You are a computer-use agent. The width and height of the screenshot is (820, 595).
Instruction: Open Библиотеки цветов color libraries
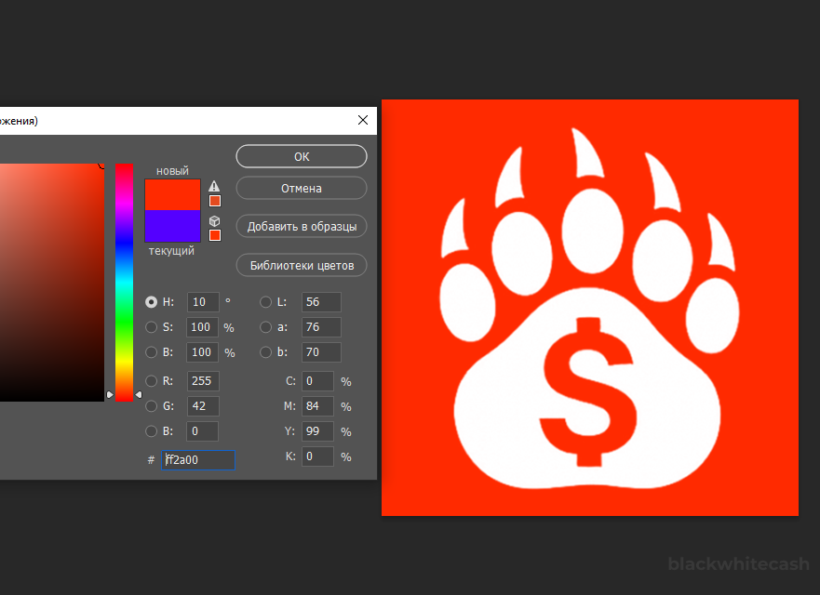(302, 265)
